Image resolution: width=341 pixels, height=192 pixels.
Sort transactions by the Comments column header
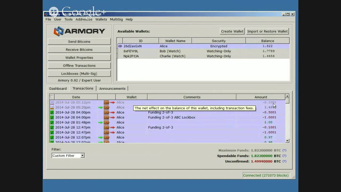pyautogui.click(x=192, y=97)
